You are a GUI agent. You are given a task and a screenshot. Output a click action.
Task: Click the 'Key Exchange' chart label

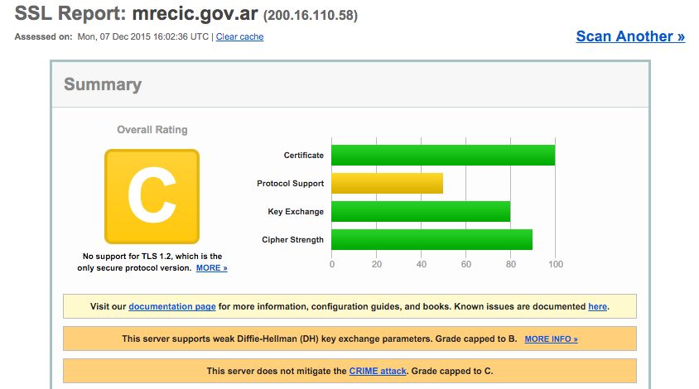click(x=296, y=211)
